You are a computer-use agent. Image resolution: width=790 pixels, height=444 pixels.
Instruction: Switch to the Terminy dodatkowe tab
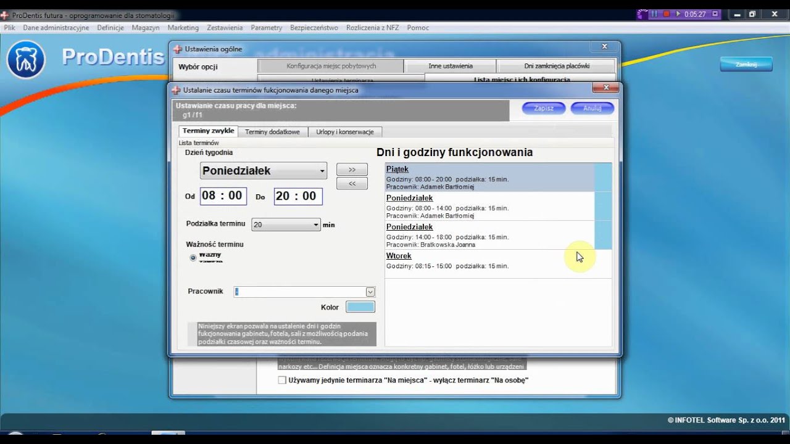tap(272, 132)
